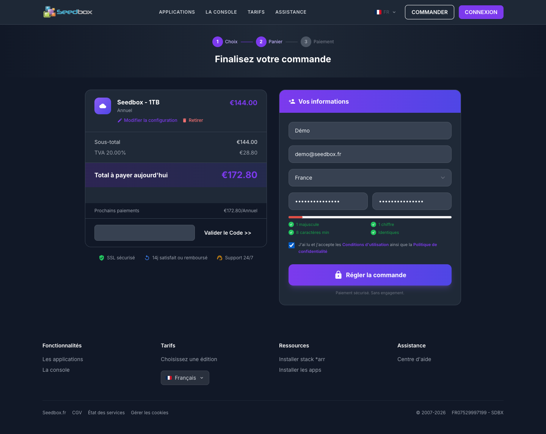
Task: Focus the promo code input field
Action: [x=144, y=233]
